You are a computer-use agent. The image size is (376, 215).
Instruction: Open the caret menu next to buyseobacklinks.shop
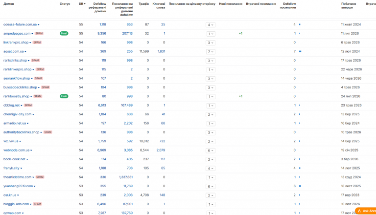(x=39, y=87)
